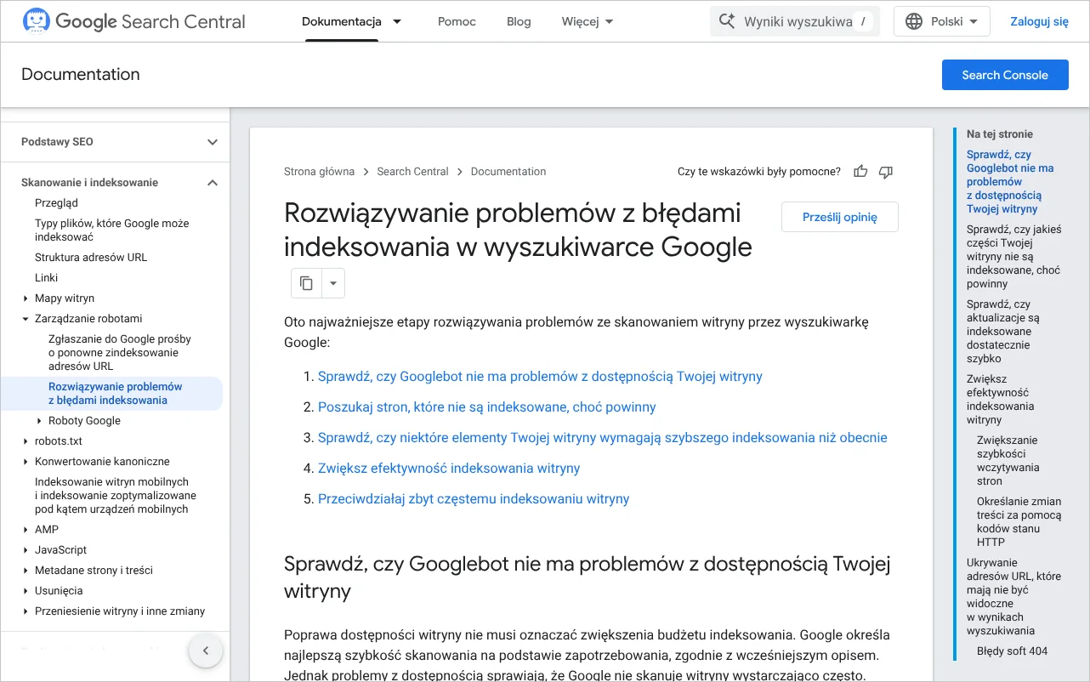Screen dimensions: 1090x682
Task: Open the copy options dropdown arrow
Action: click(333, 283)
